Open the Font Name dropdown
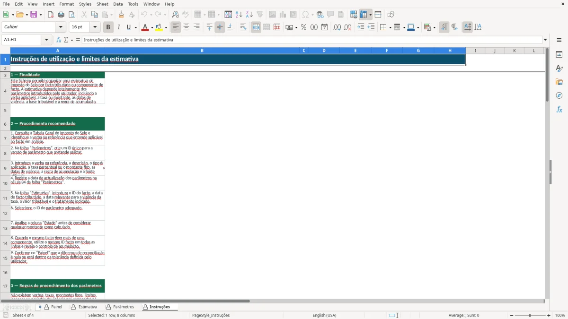 point(60,27)
